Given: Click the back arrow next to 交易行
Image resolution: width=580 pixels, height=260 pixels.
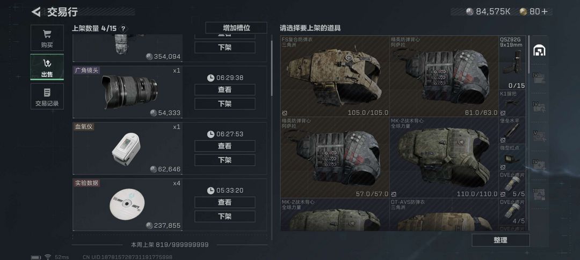Looking at the screenshot, I should pyautogui.click(x=36, y=12).
